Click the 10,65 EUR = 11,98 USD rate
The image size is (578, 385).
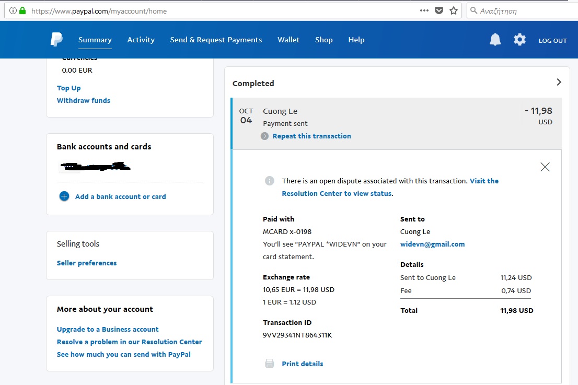298,289
